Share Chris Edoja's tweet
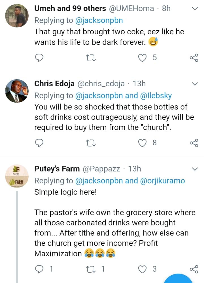Viewport: 204px width, 283px height. coord(194,143)
